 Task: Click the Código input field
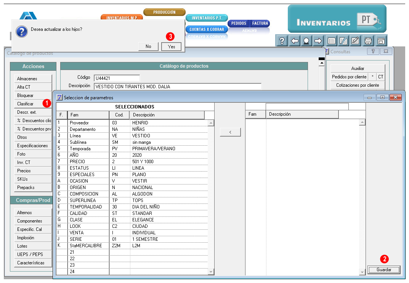point(117,78)
